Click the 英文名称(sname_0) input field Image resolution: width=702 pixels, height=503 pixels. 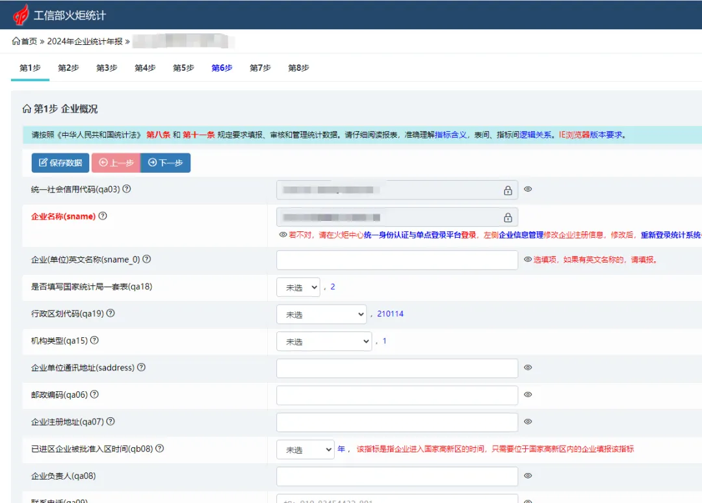[x=397, y=260]
